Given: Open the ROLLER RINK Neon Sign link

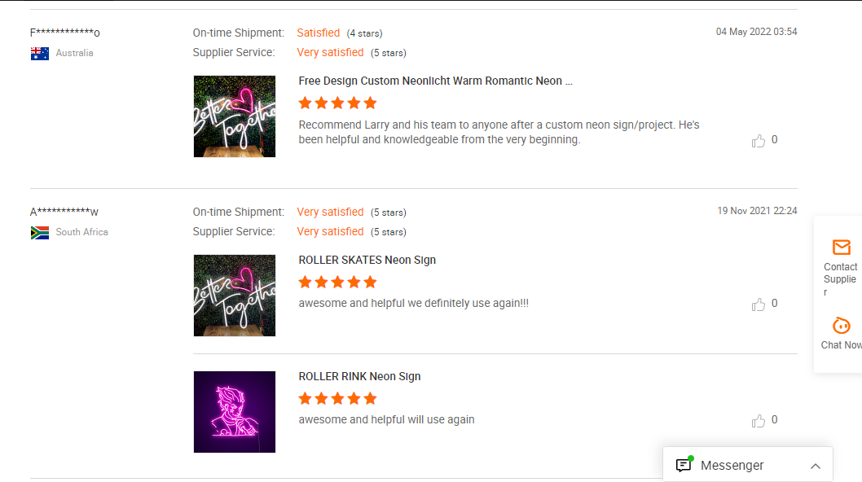Looking at the screenshot, I should pyautogui.click(x=359, y=376).
